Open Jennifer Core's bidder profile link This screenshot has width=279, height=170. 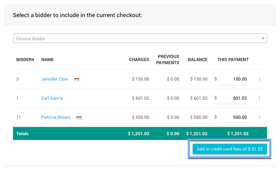pyautogui.click(x=54, y=79)
